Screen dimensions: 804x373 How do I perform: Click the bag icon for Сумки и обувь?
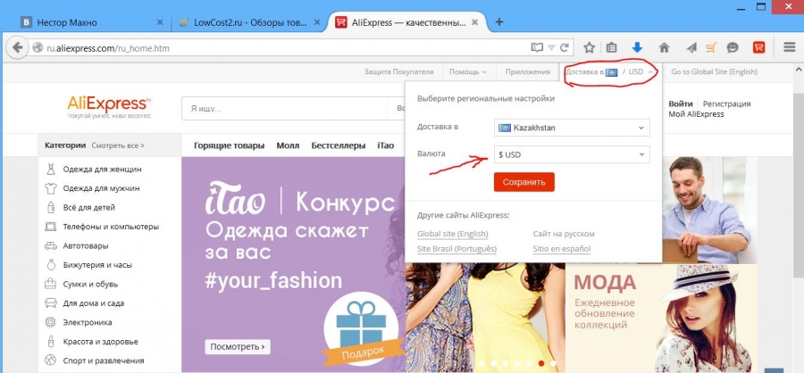tap(50, 284)
